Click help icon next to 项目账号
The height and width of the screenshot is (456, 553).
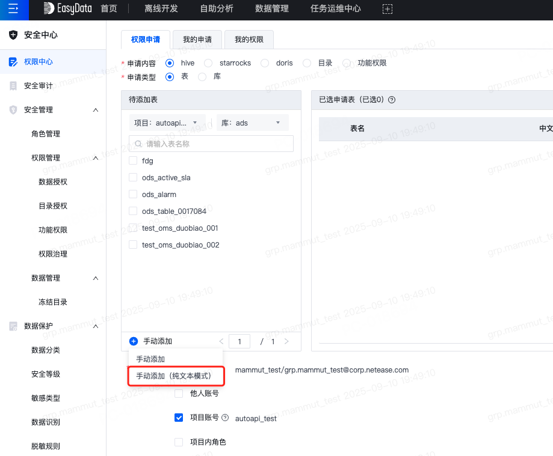click(225, 418)
